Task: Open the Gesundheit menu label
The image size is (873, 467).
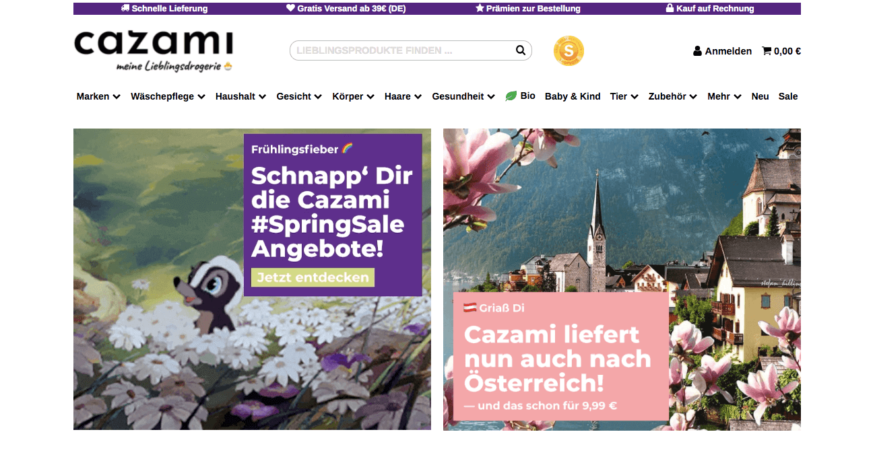Action: (x=458, y=96)
